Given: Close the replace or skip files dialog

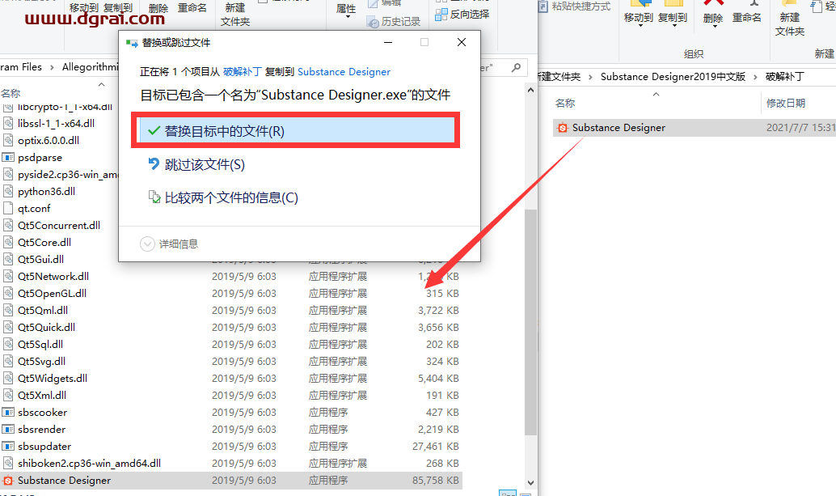Looking at the screenshot, I should (x=462, y=42).
